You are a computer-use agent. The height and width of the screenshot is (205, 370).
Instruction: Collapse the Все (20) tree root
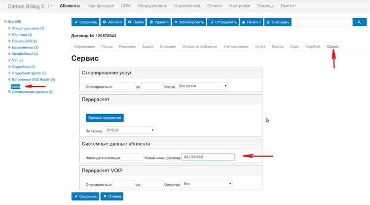pos(5,22)
